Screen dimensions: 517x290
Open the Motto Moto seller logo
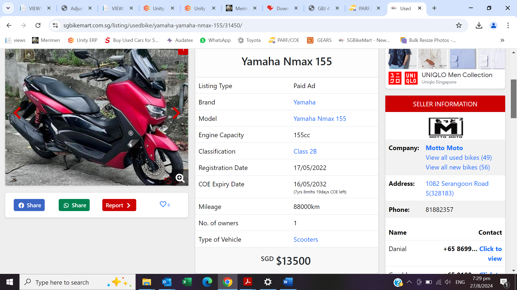[x=445, y=128]
